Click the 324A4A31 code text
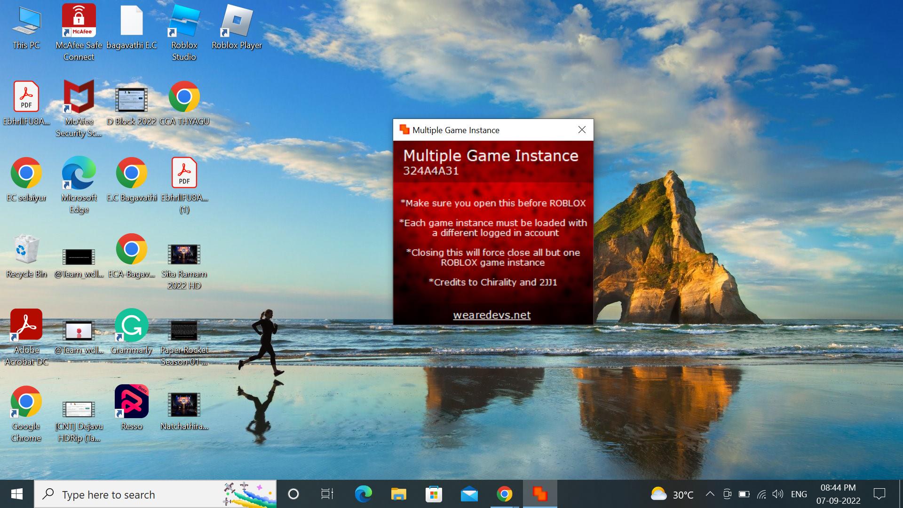Viewport: 903px width, 508px height. pos(431,171)
